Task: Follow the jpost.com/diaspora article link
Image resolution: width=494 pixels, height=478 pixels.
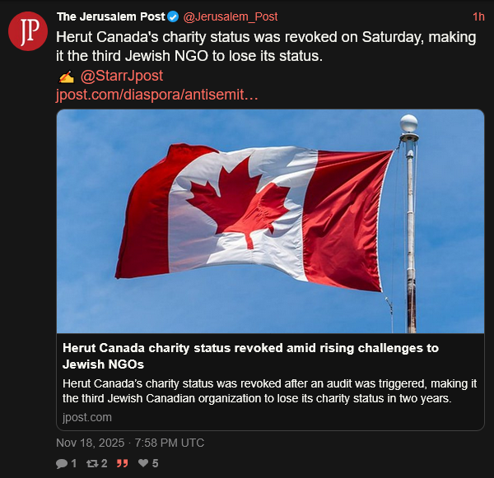Action: click(157, 95)
